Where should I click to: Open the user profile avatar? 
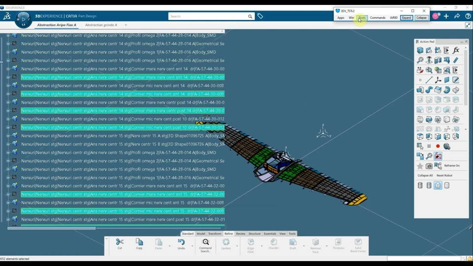[x=436, y=16]
